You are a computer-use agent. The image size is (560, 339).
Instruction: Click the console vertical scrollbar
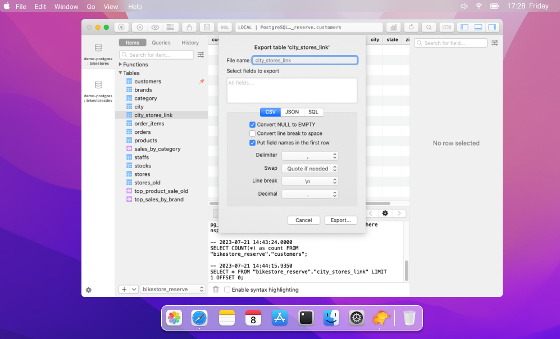pyautogui.click(x=407, y=270)
